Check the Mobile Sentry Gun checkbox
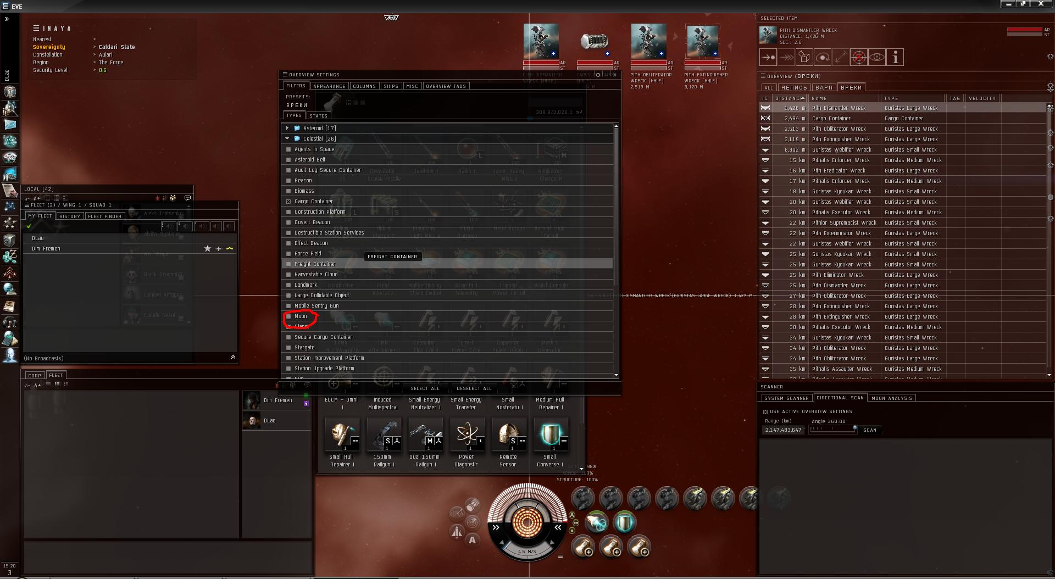The height and width of the screenshot is (579, 1055). 288,306
